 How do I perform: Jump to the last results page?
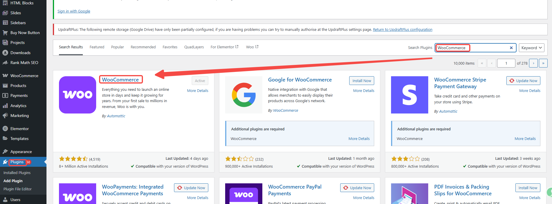click(x=543, y=63)
